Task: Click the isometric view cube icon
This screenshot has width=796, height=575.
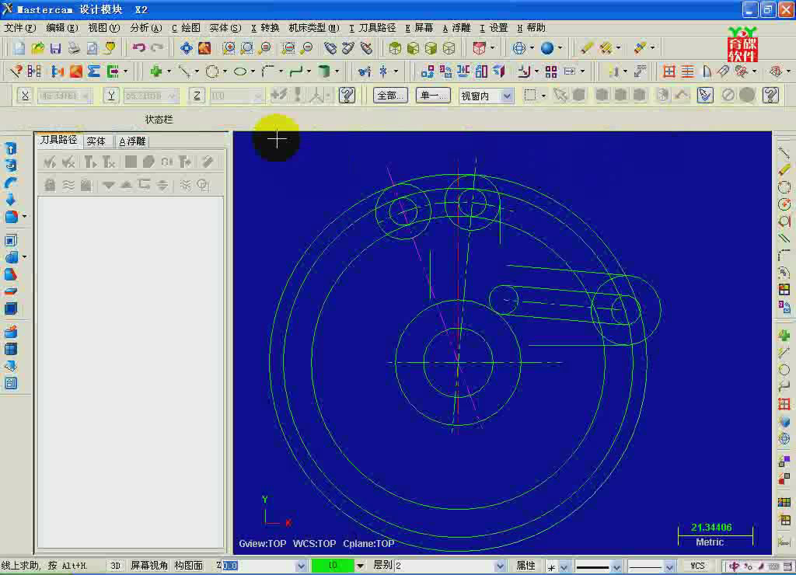Action: click(395, 48)
